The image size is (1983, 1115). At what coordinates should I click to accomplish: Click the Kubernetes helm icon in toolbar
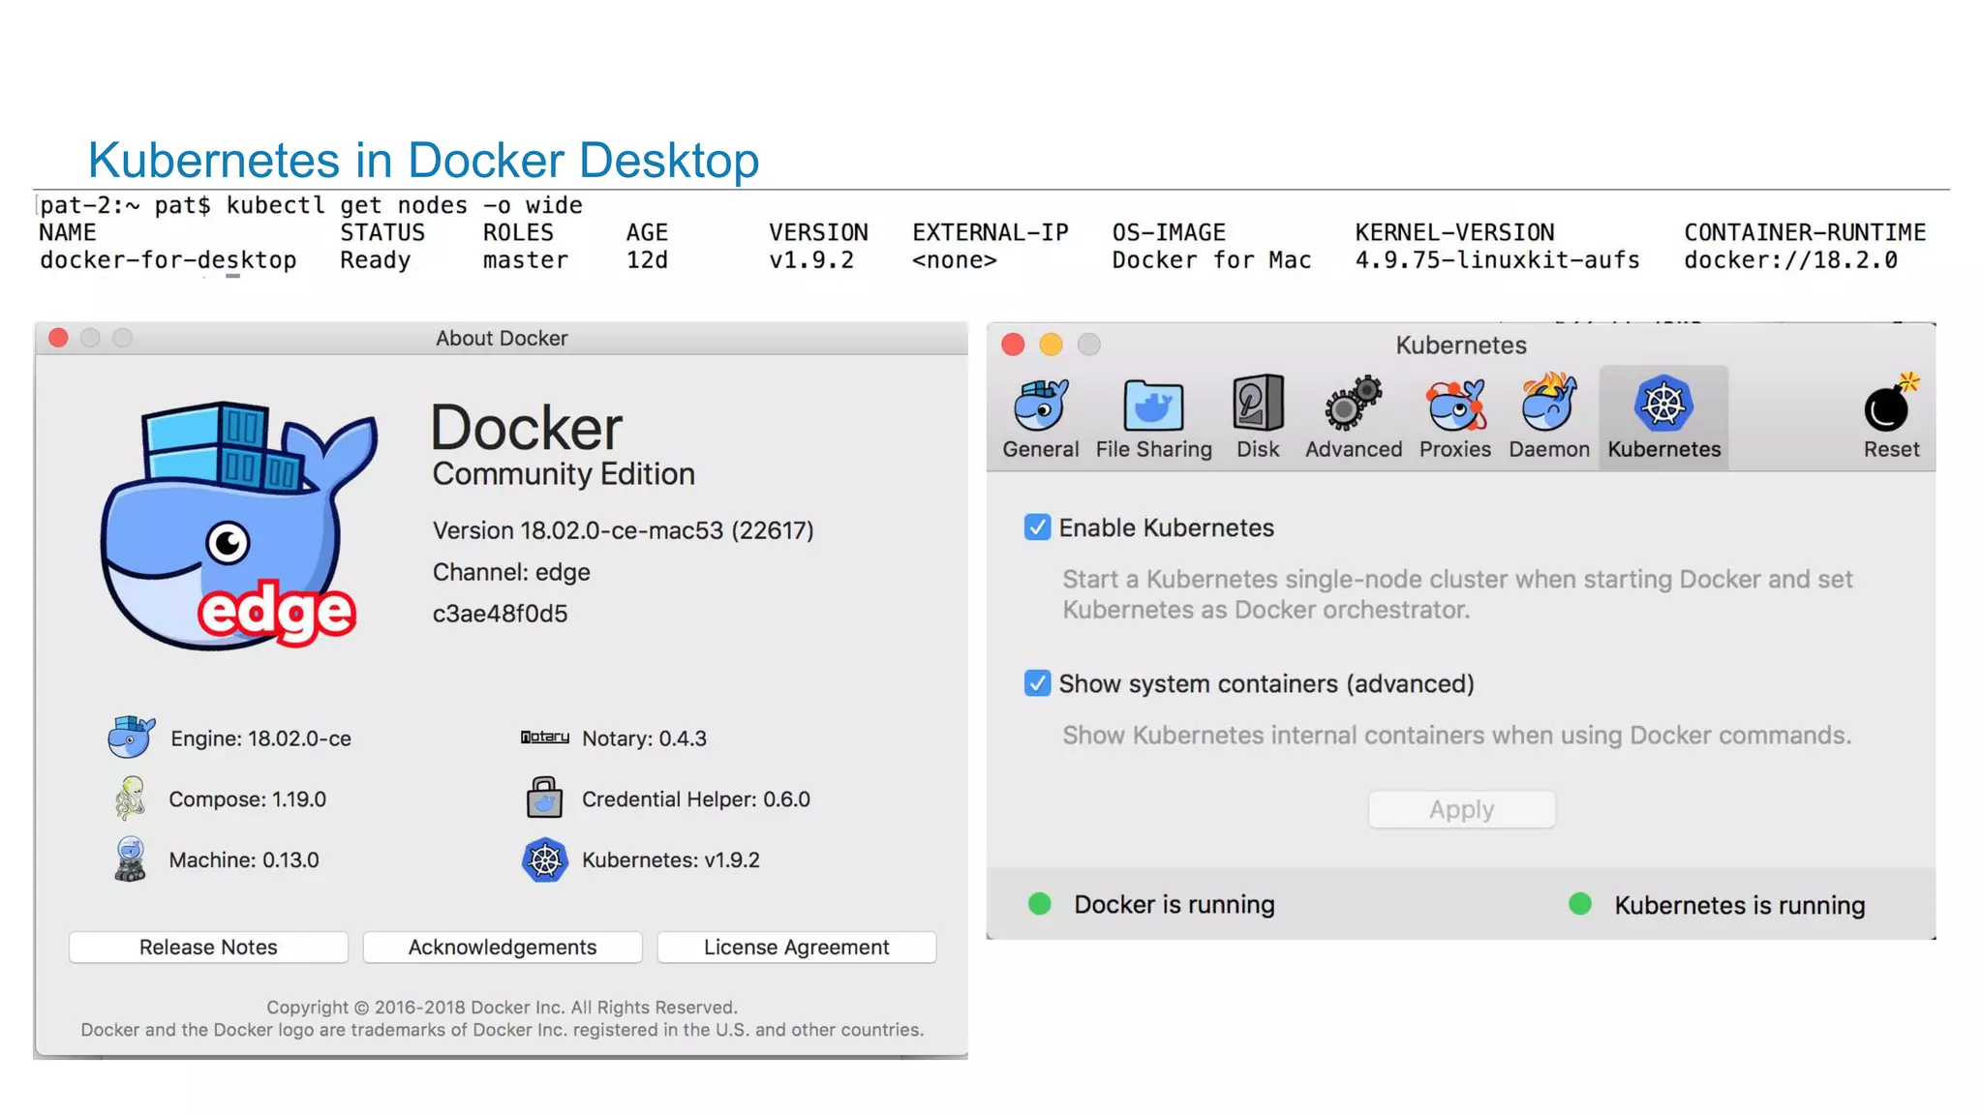click(1663, 405)
